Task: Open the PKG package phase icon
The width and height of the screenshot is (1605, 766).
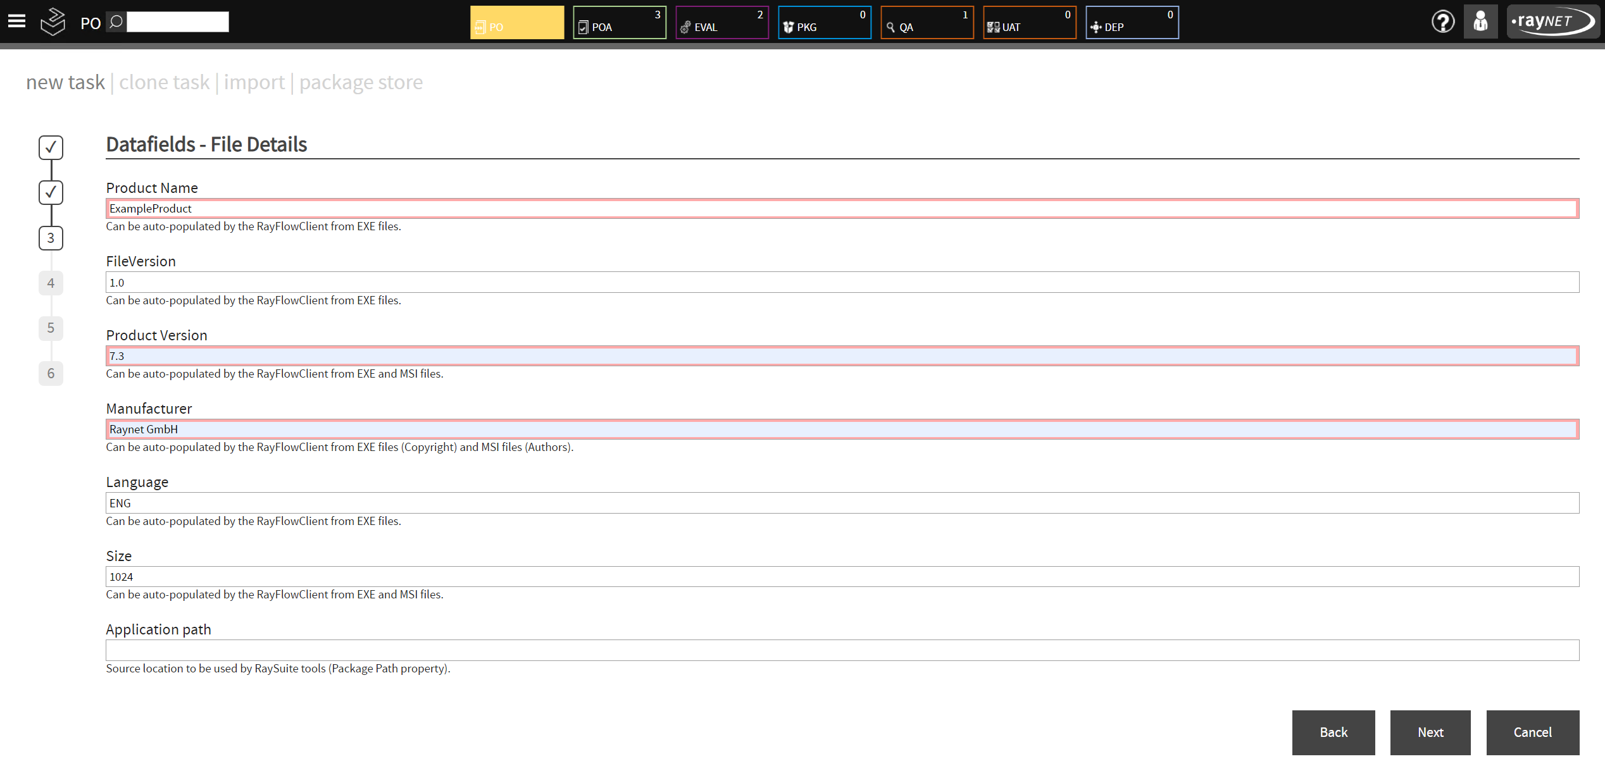Action: [789, 27]
